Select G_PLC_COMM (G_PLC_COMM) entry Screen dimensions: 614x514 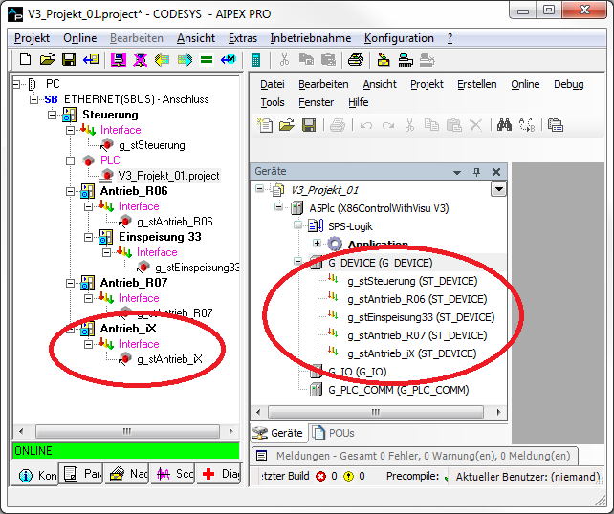pos(398,390)
